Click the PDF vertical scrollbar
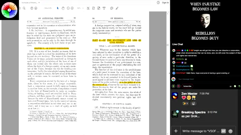 (x=168, y=73)
